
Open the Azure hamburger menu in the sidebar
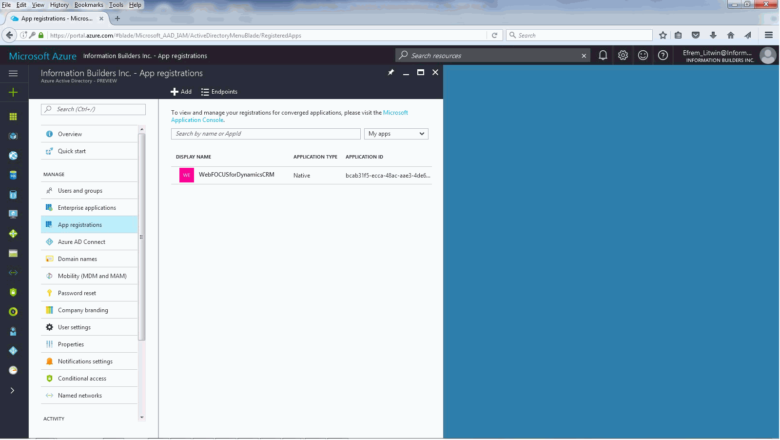point(13,73)
